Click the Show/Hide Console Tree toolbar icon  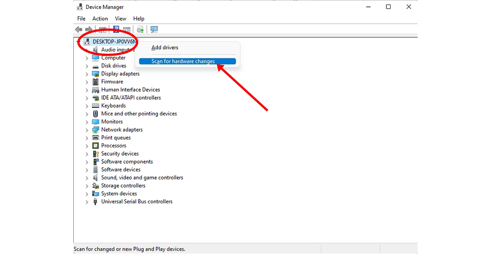coord(103,29)
